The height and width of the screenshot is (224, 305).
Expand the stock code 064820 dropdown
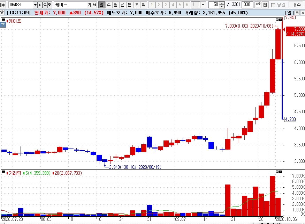tap(35, 5)
